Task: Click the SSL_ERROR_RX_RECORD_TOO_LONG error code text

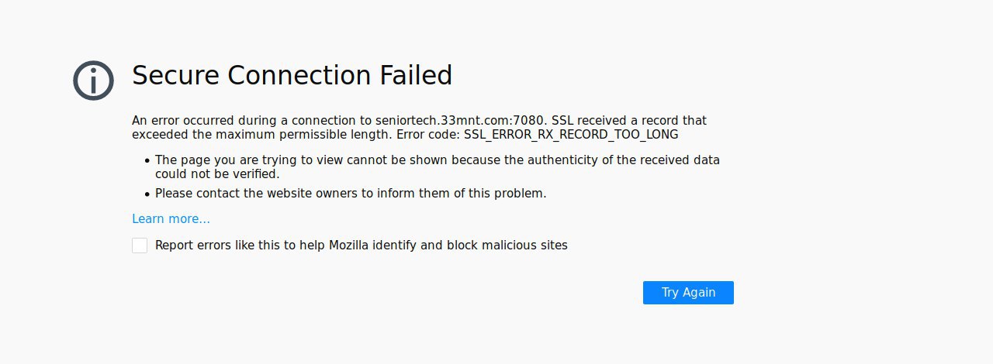Action: (x=571, y=135)
